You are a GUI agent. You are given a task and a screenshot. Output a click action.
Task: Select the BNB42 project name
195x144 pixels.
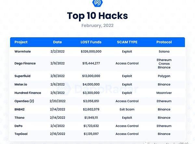tap(19, 109)
